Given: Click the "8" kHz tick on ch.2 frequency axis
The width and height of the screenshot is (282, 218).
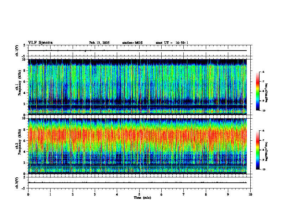Looking at the screenshot, I should coord(25,130).
